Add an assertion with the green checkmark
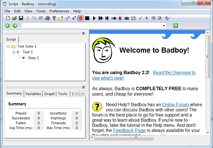This screenshot has height=148, width=213. click(x=140, y=18)
